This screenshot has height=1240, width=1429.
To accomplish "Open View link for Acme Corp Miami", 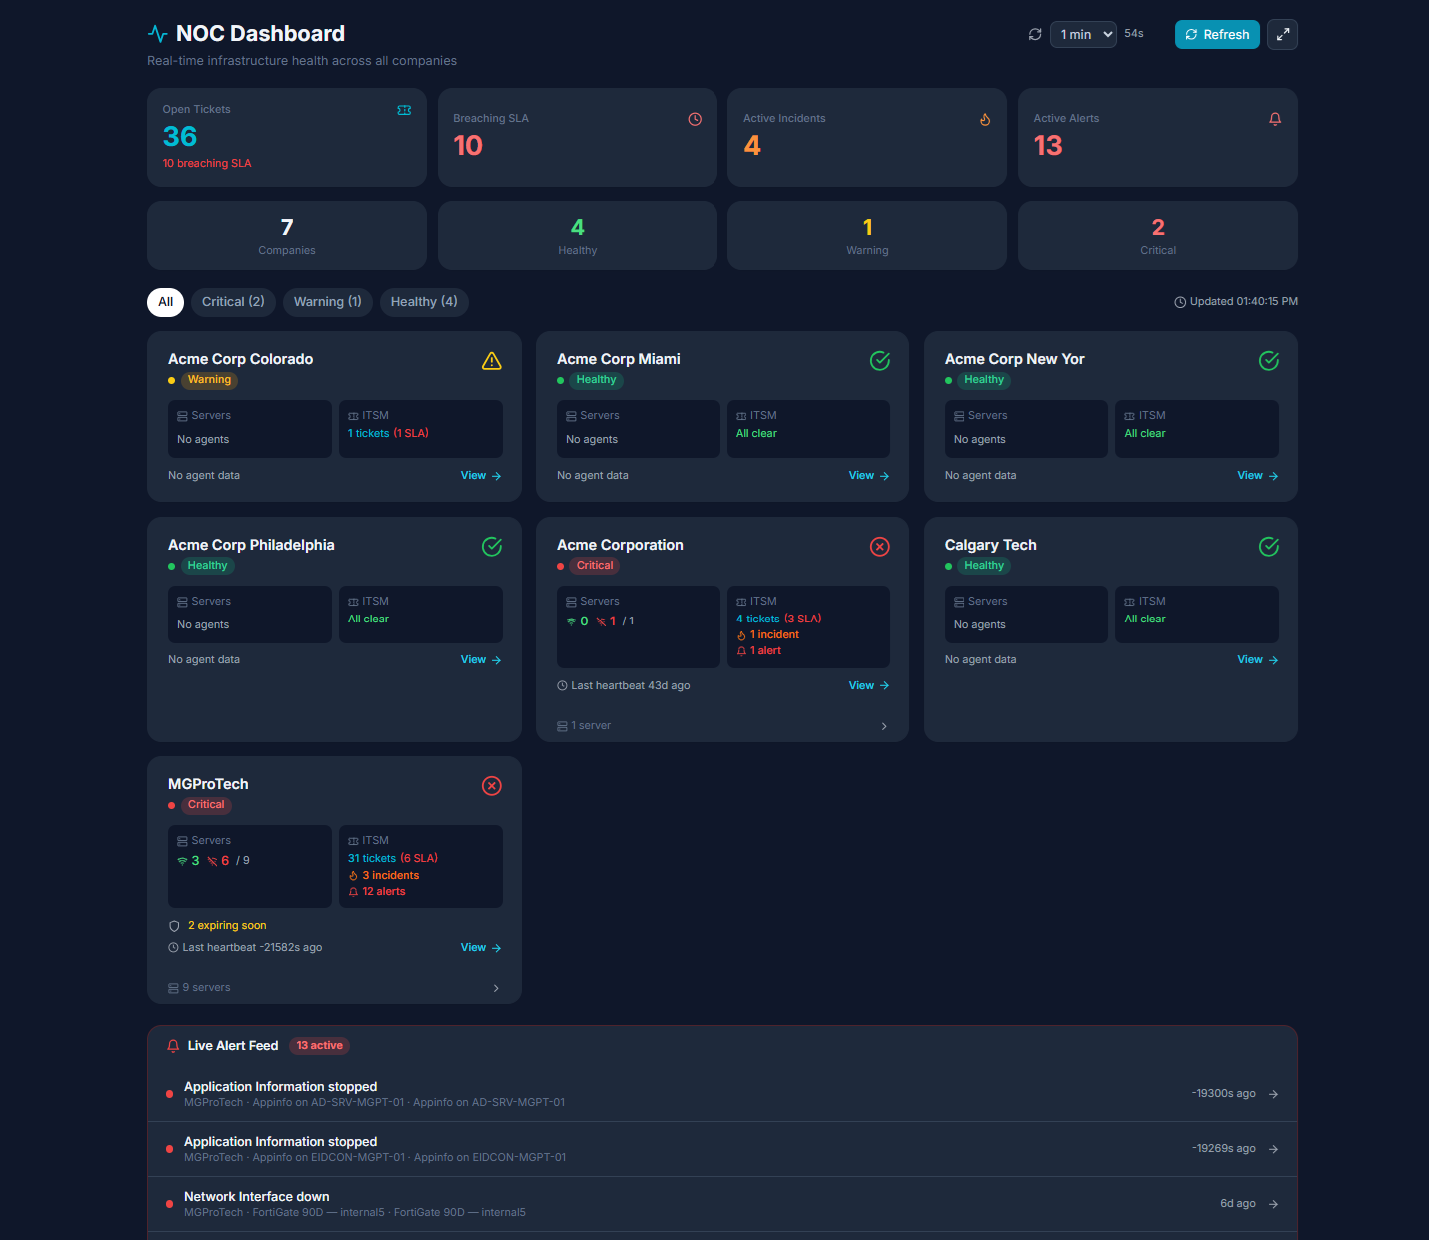I will pyautogui.click(x=869, y=476).
